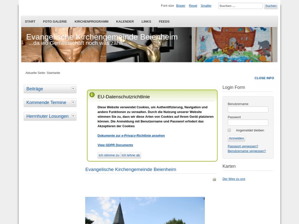Image resolution: width=299 pixels, height=224 pixels.
Task: Increase font size with Bigger link
Action: (181, 6)
